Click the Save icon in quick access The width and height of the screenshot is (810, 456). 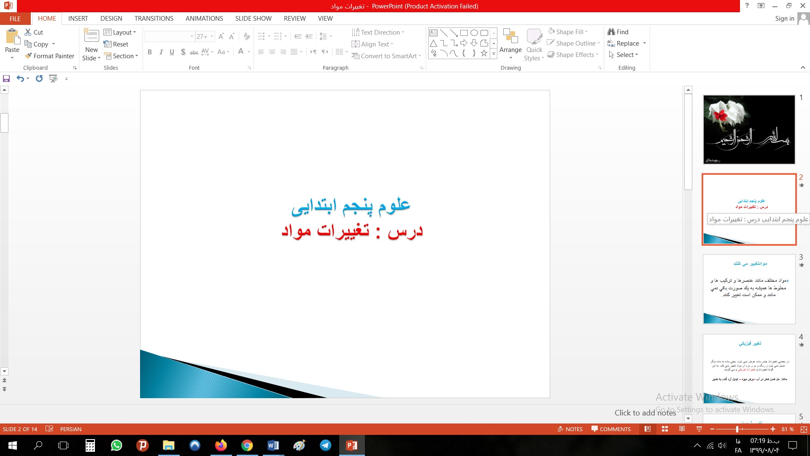6,79
